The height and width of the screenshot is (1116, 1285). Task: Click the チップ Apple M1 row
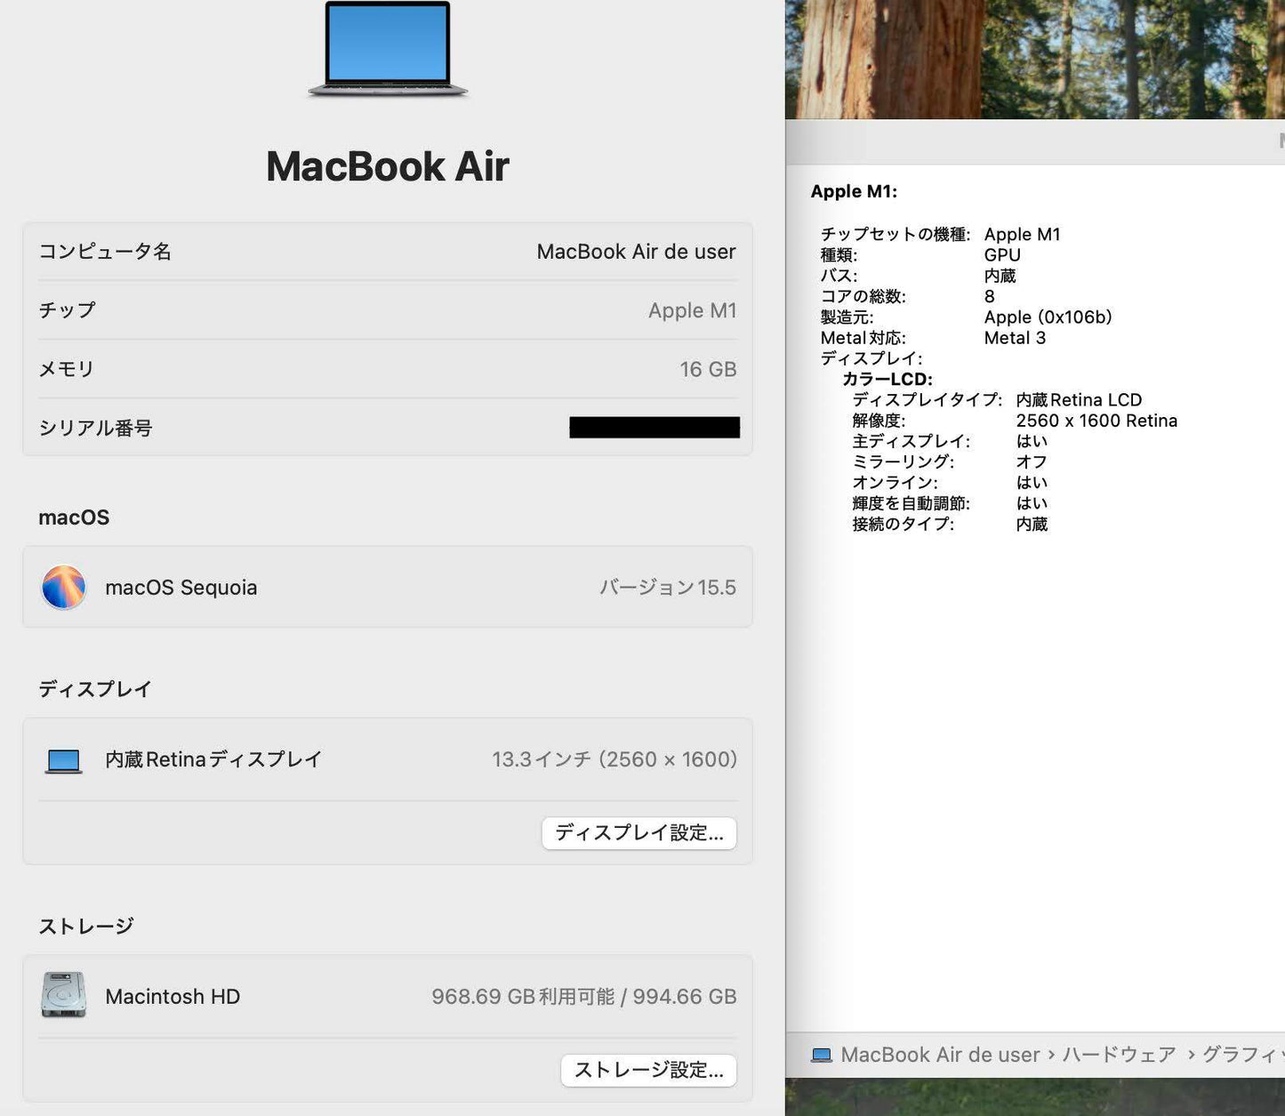(x=388, y=310)
